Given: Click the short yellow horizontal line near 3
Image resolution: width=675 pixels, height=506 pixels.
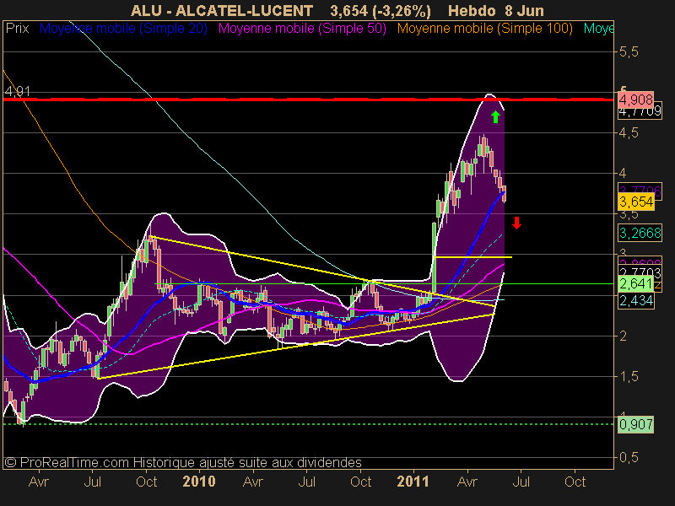Looking at the screenshot, I should pyautogui.click(x=472, y=257).
